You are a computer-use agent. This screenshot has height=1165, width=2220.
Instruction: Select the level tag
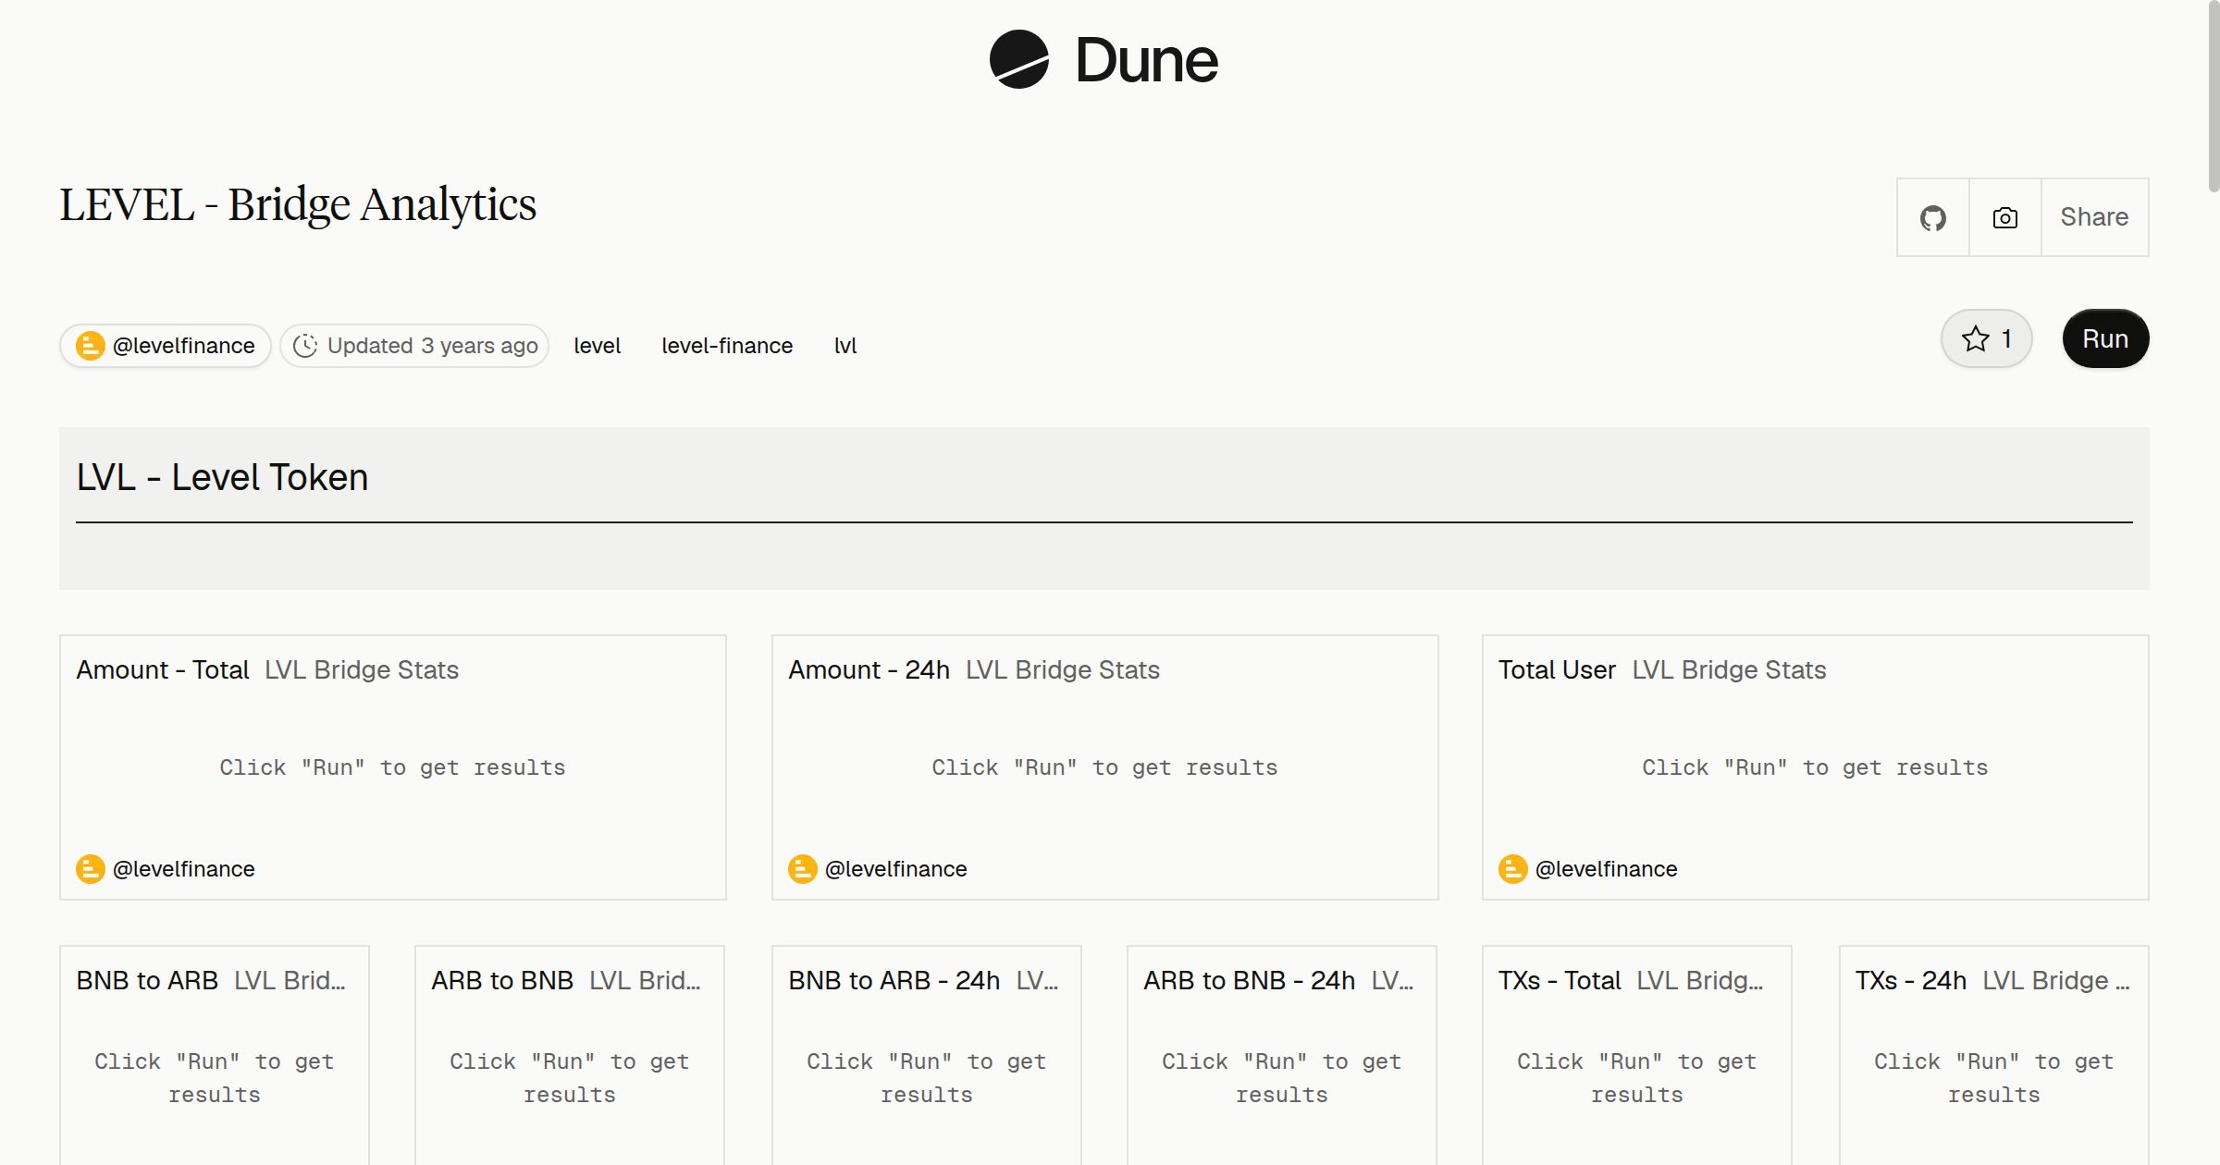tap(597, 346)
